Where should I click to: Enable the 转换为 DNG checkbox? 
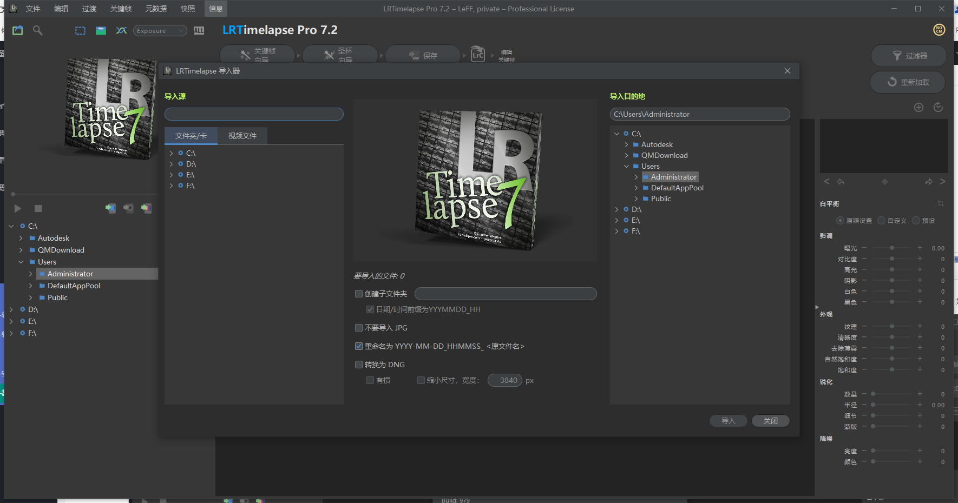pos(359,365)
